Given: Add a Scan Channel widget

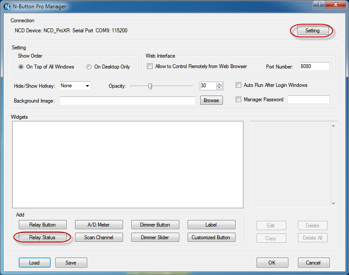Looking at the screenshot, I should [99, 237].
